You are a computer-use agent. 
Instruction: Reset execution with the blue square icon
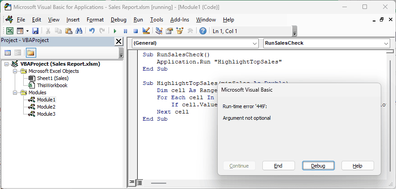pos(135,31)
